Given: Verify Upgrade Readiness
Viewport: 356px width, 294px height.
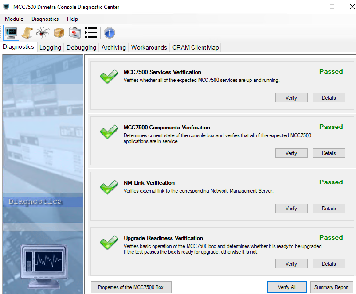Looking at the screenshot, I should pyautogui.click(x=291, y=263).
